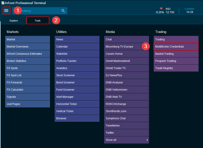The width and height of the screenshot is (203, 148).
Task: Open the Browser utility
Action: [77, 118]
